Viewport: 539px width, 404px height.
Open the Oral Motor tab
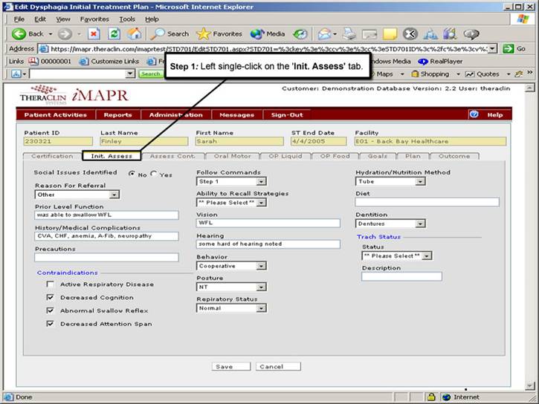[x=231, y=156]
